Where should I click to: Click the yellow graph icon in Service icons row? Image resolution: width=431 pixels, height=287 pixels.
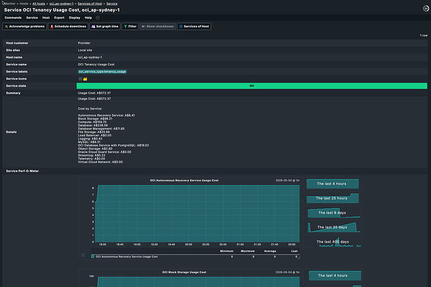click(85, 79)
